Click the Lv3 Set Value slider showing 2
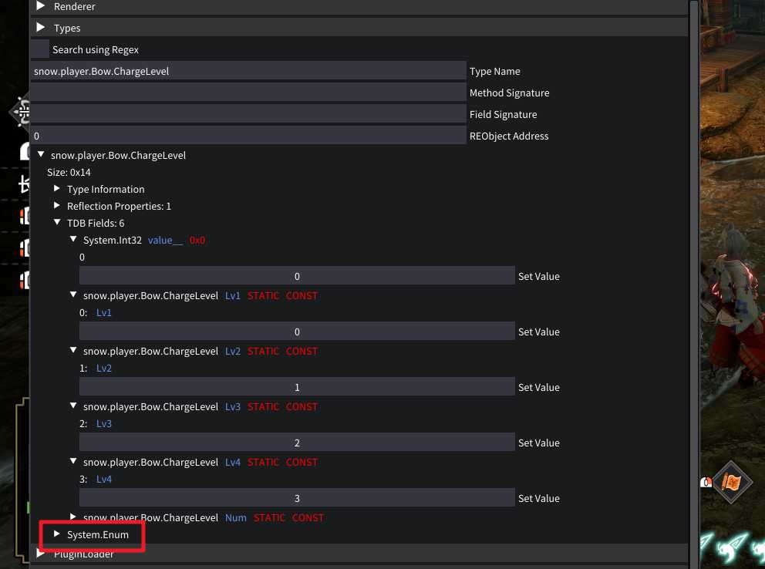Image resolution: width=765 pixels, height=569 pixels. coord(297,443)
